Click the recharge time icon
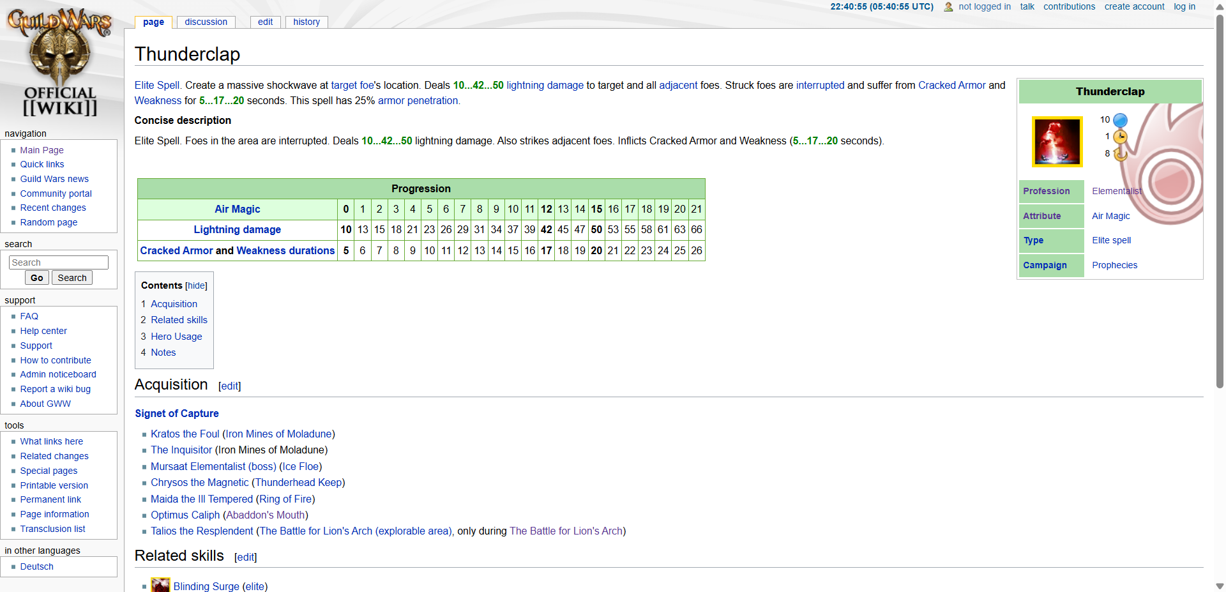Image resolution: width=1226 pixels, height=592 pixels. (1120, 154)
